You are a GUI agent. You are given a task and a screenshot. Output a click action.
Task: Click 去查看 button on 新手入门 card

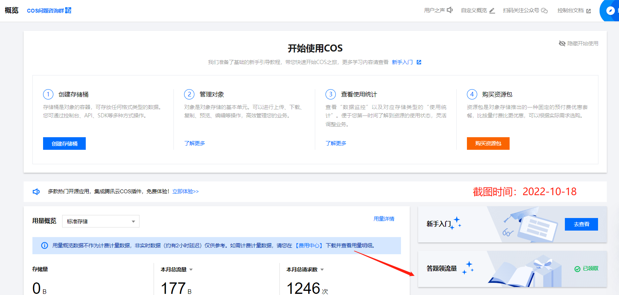581,224
